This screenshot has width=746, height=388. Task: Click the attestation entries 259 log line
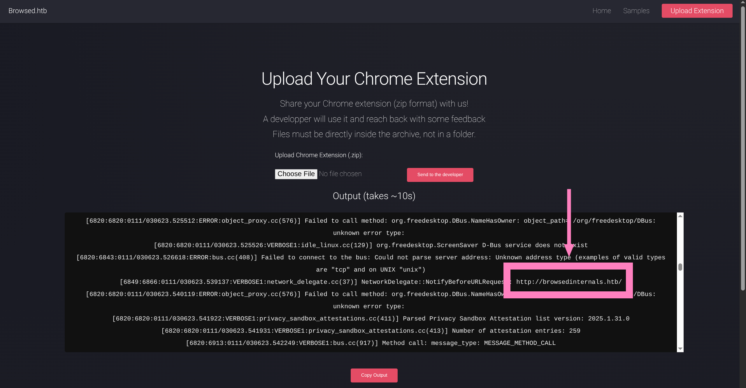coord(371,331)
